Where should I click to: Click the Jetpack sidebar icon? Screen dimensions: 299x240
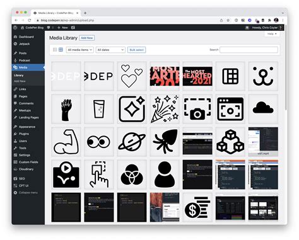tap(15, 44)
